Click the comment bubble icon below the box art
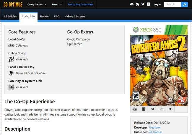Screen dimensions: 192x135 pos(170,109)
